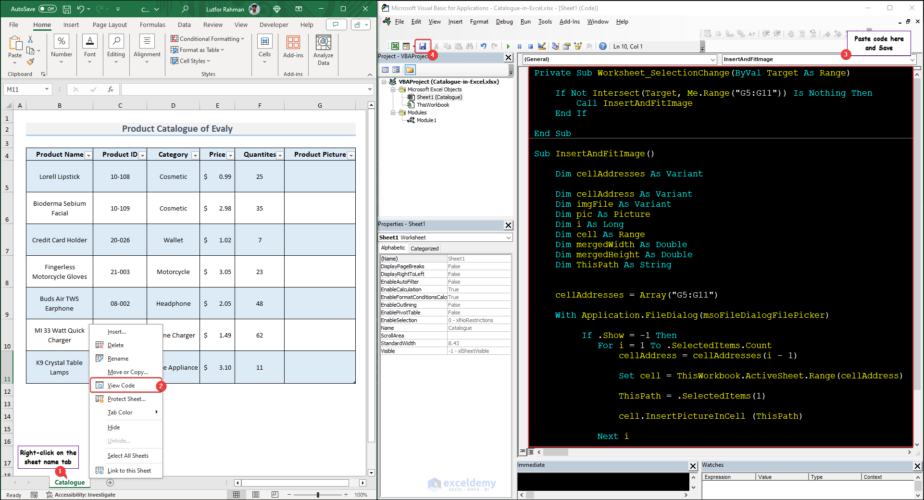Switch to the Categorized properties tab
The image size is (924, 500).
[x=424, y=249]
